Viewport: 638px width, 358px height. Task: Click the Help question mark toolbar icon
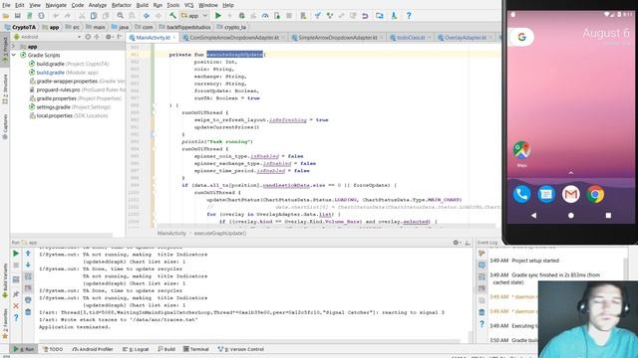[x=409, y=16]
